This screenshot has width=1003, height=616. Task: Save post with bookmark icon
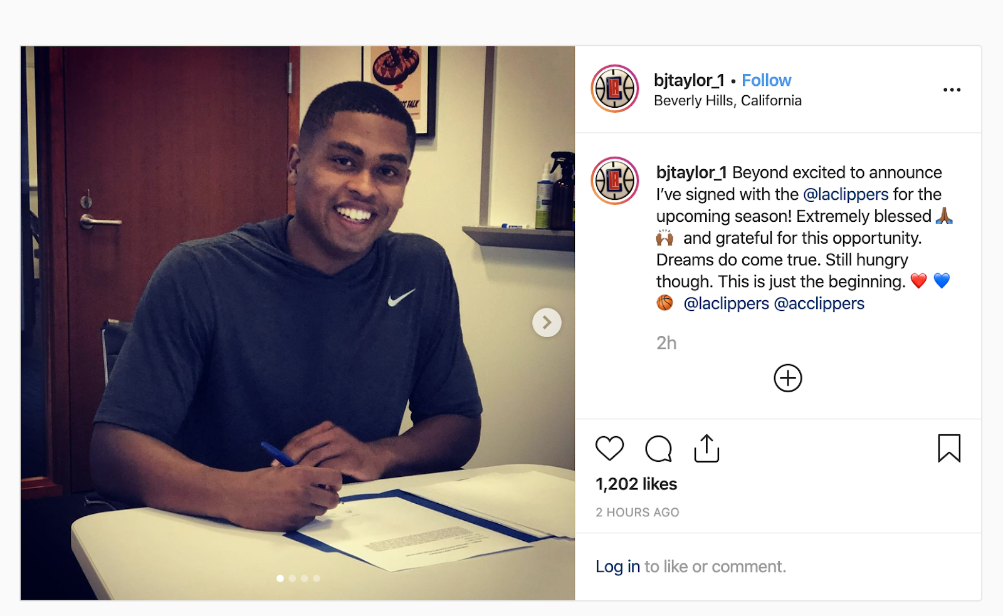pos(949,449)
